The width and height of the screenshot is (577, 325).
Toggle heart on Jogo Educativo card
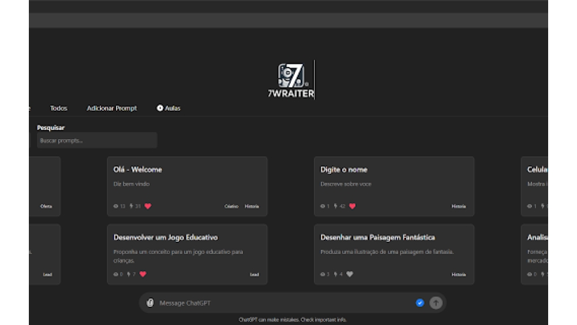tap(143, 274)
